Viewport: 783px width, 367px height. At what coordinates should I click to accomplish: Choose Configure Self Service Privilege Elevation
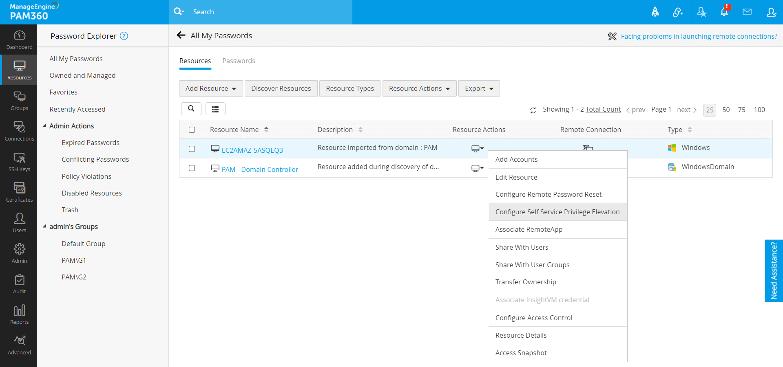(557, 212)
